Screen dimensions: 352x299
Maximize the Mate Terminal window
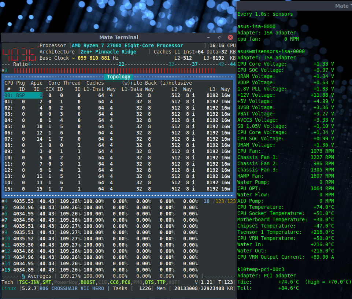(219, 37)
